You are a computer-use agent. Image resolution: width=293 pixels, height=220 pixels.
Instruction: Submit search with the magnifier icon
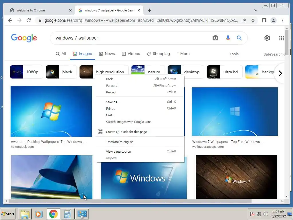239,38
